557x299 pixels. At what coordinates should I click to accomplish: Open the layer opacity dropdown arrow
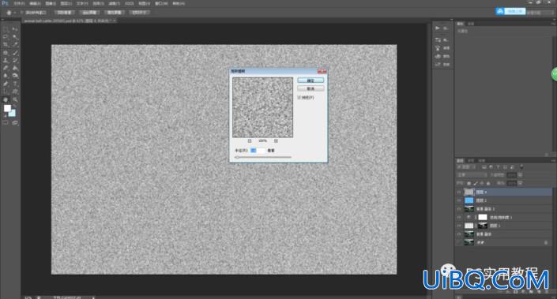click(x=520, y=175)
